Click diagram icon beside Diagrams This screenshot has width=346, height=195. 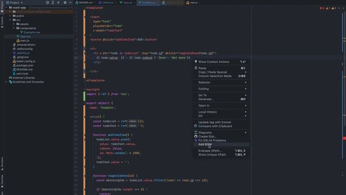[x=196, y=132]
